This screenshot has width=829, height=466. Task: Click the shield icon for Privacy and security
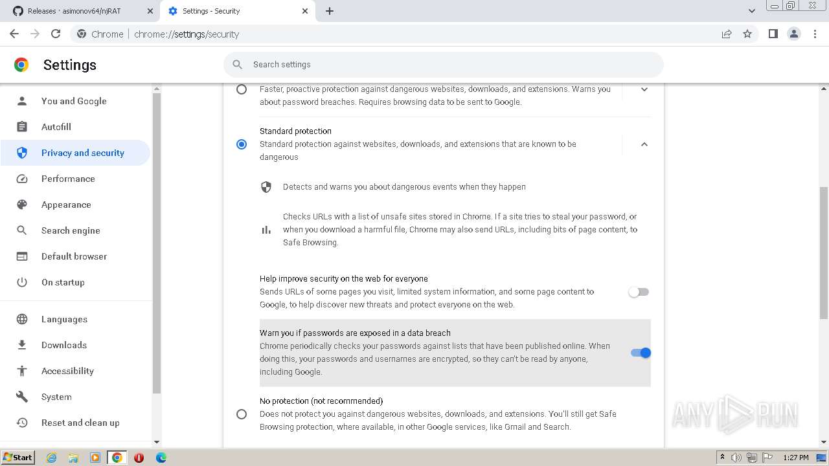click(22, 153)
